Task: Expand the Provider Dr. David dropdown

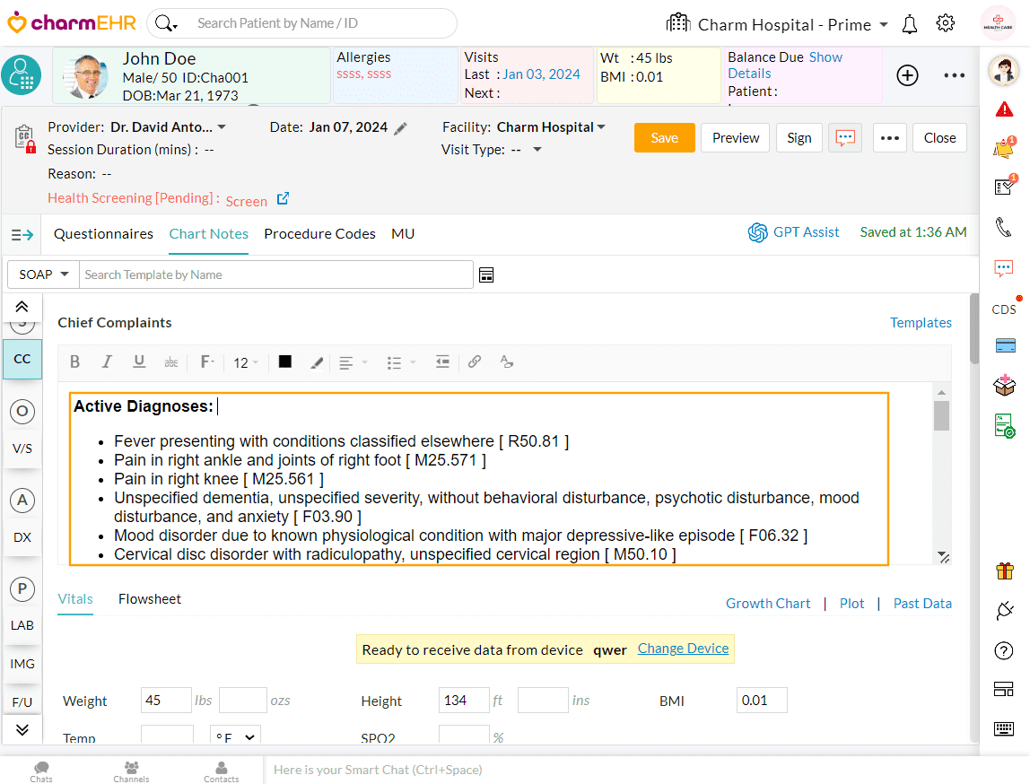Action: pyautogui.click(x=222, y=127)
